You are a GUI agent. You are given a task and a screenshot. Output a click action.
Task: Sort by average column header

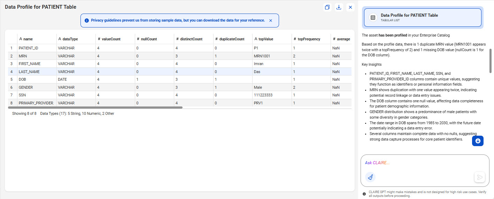pos(341,39)
